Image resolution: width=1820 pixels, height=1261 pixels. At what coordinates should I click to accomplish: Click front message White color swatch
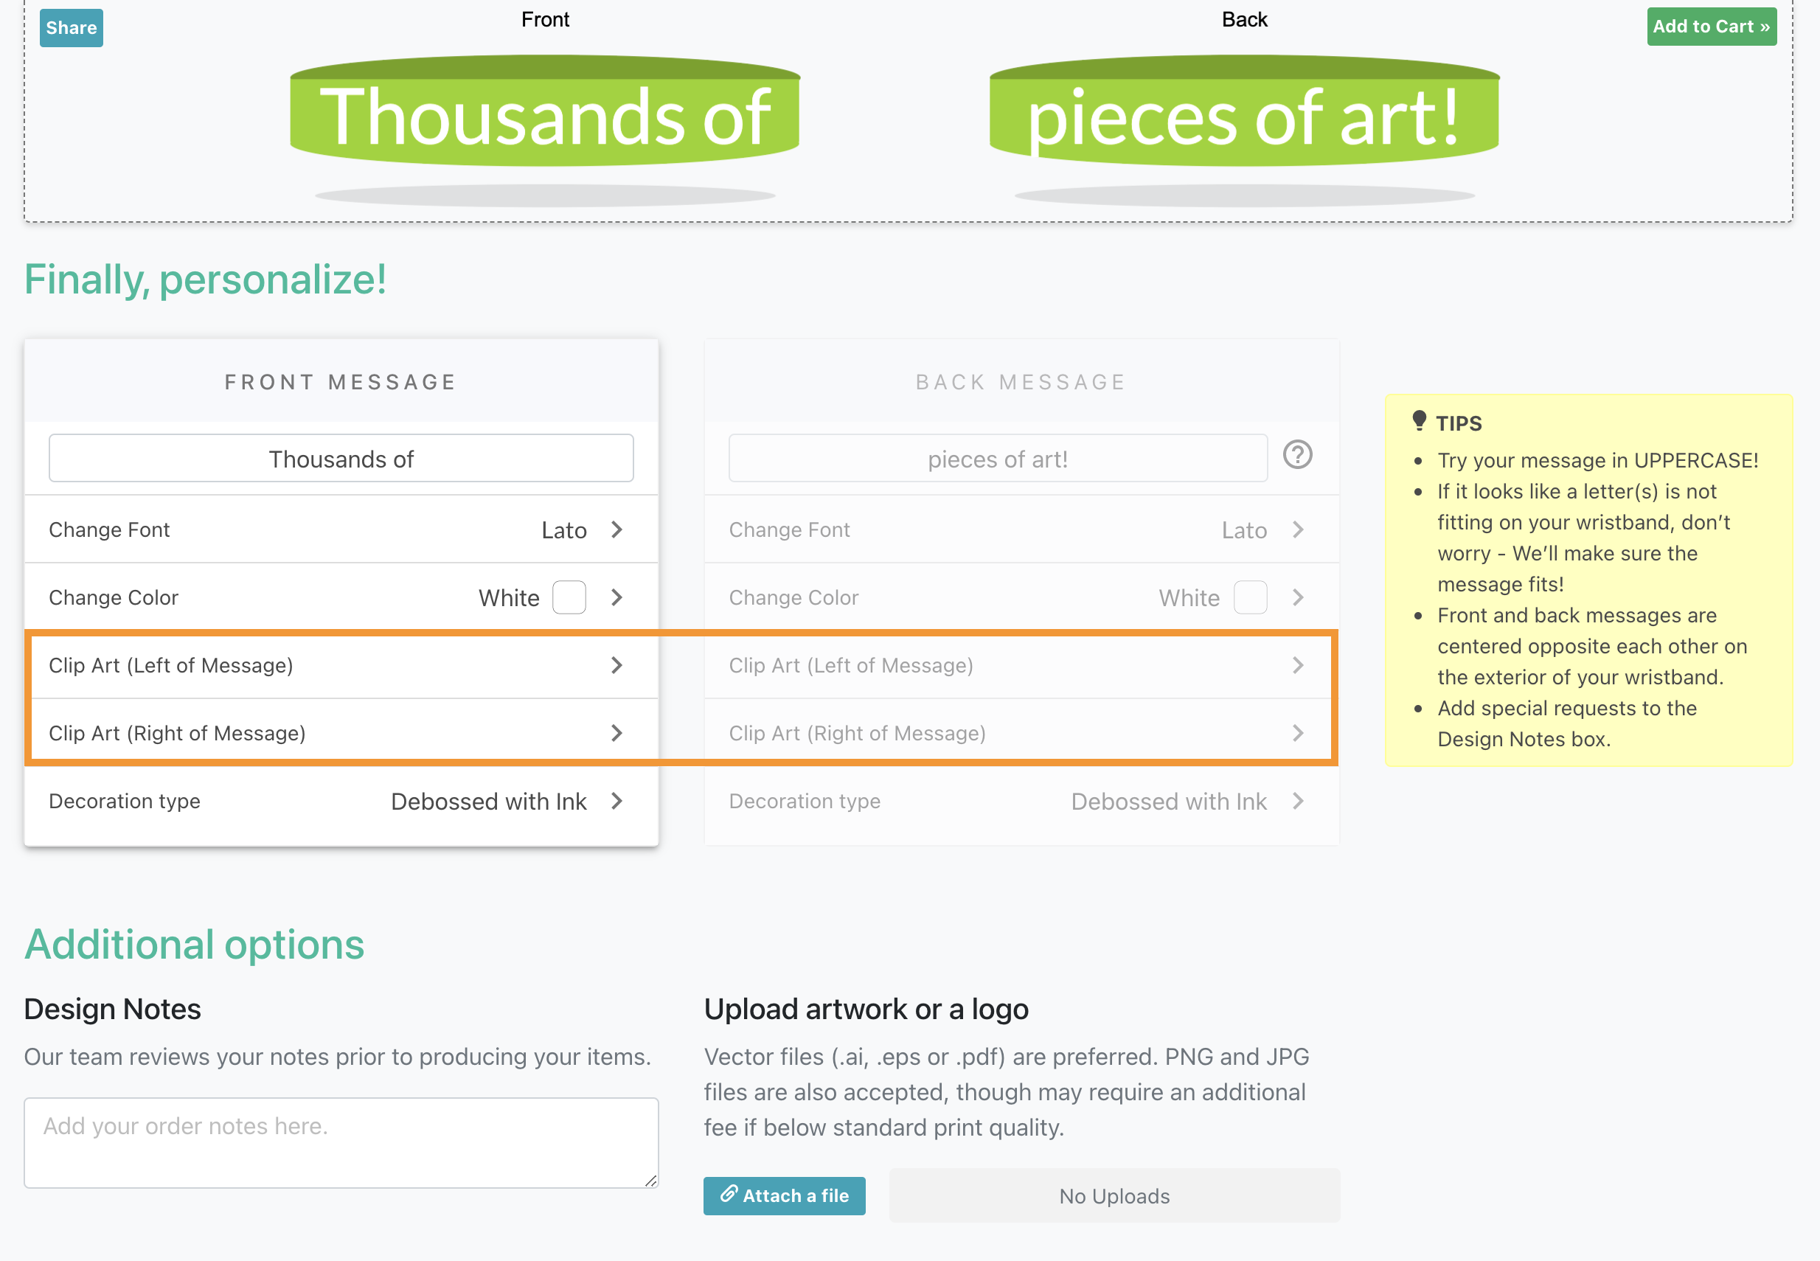(569, 597)
